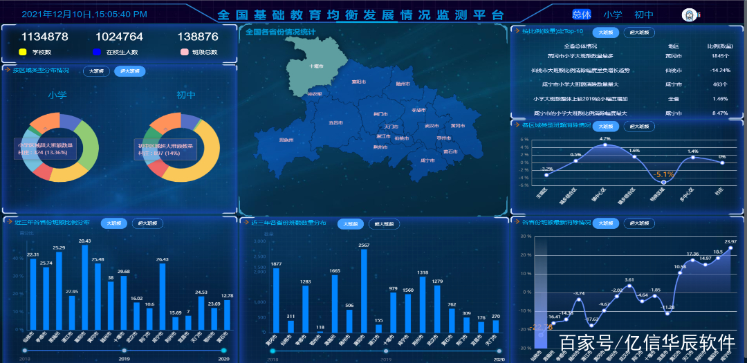Toggle 超大班额 in the Top-10 ranking panel
This screenshot has height=363, width=747.
(638, 32)
